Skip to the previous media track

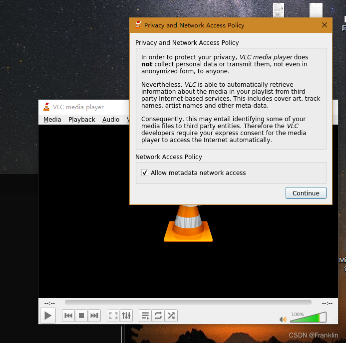pyautogui.click(x=68, y=316)
